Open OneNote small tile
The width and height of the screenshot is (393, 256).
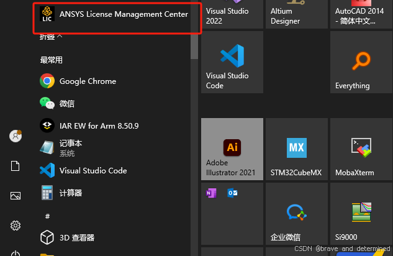point(211,193)
